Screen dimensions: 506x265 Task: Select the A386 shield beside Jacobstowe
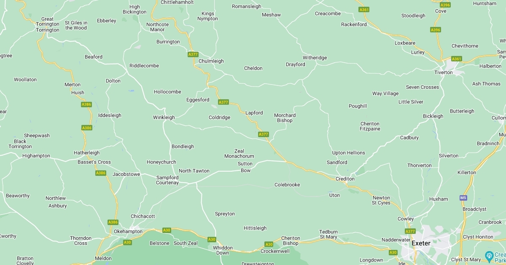click(x=100, y=173)
